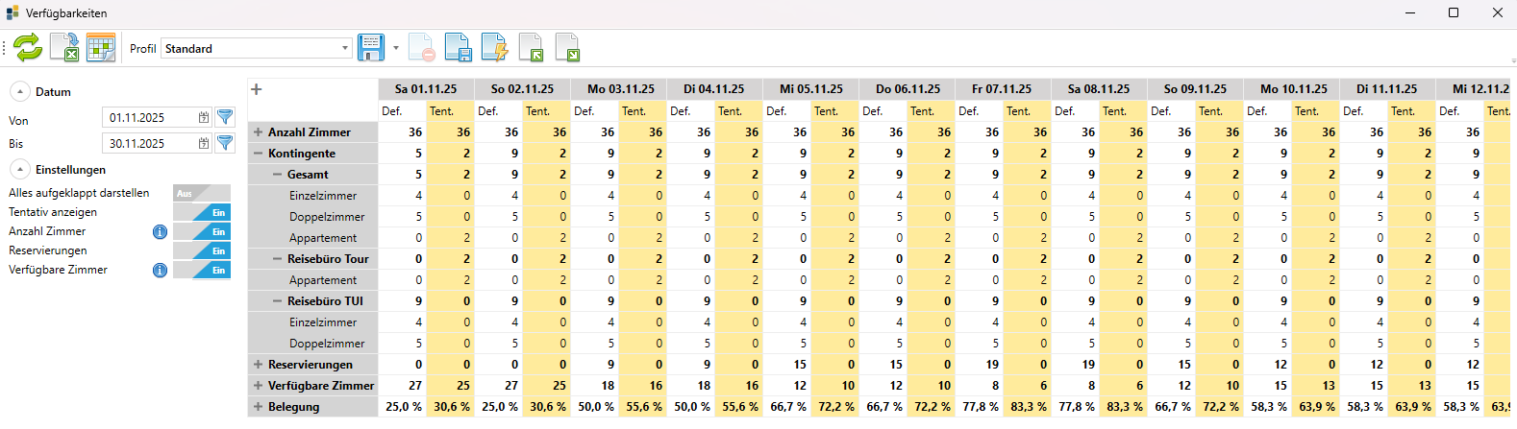1517x429 pixels.
Task: Click Belegung 25,0 % cell for Sa 01.11.25
Action: [403, 407]
